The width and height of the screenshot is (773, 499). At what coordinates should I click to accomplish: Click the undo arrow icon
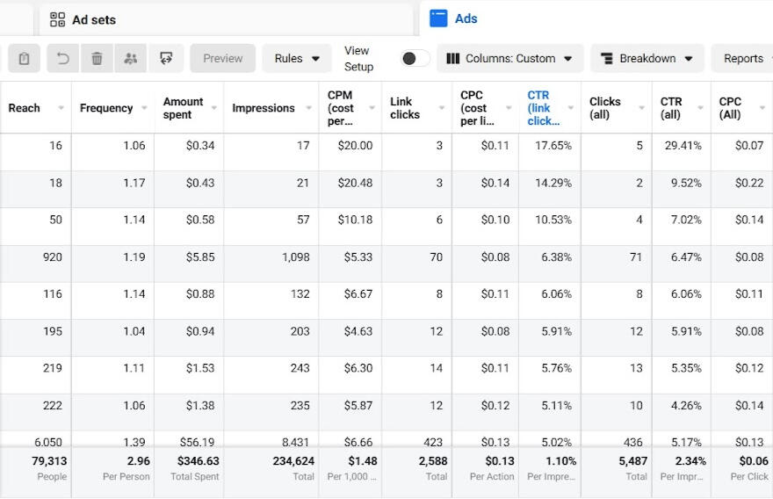[x=63, y=59]
